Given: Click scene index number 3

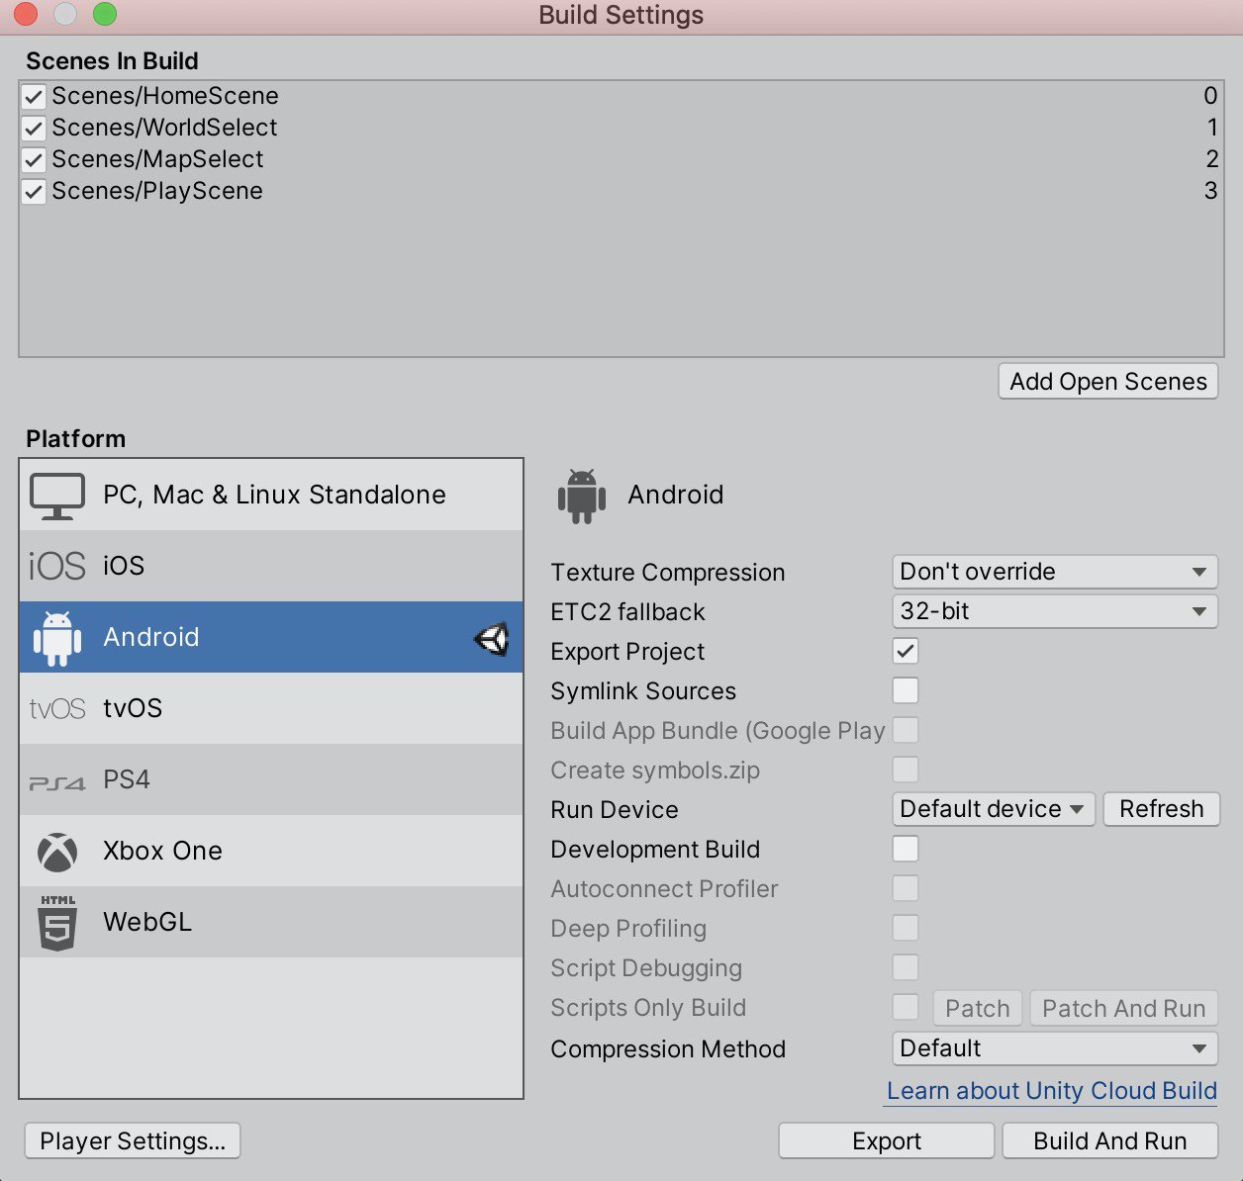Looking at the screenshot, I should (x=1210, y=191).
